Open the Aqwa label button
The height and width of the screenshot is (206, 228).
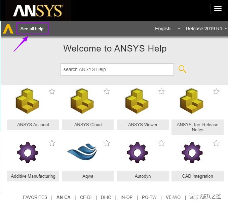pyautogui.click(x=88, y=176)
